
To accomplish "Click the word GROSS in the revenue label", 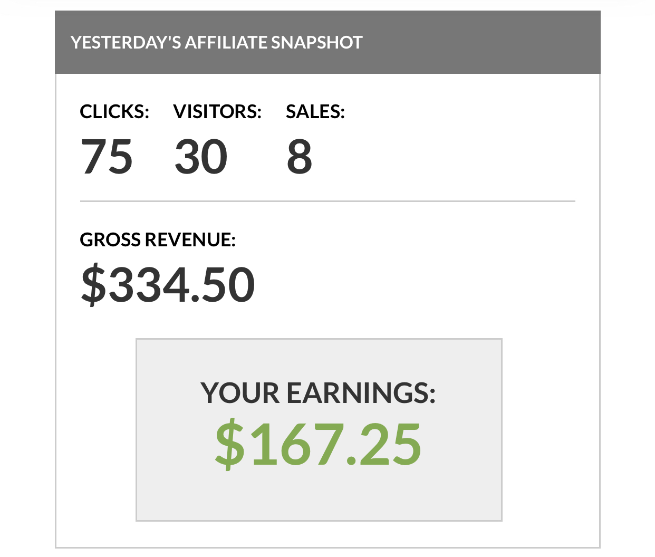I will [x=110, y=240].
